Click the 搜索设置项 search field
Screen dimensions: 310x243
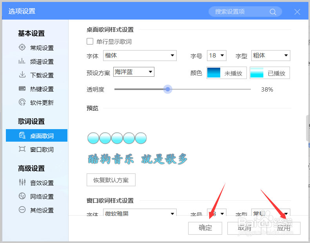click(x=245, y=12)
